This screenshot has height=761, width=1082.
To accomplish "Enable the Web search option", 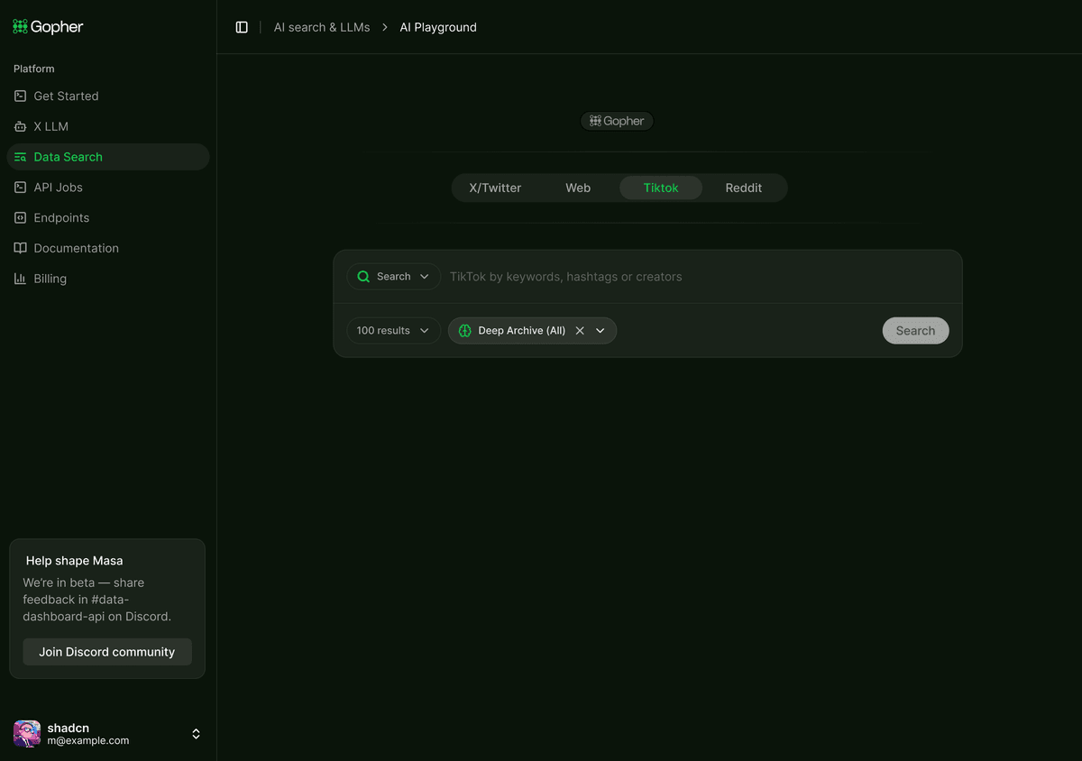I will 578,188.
